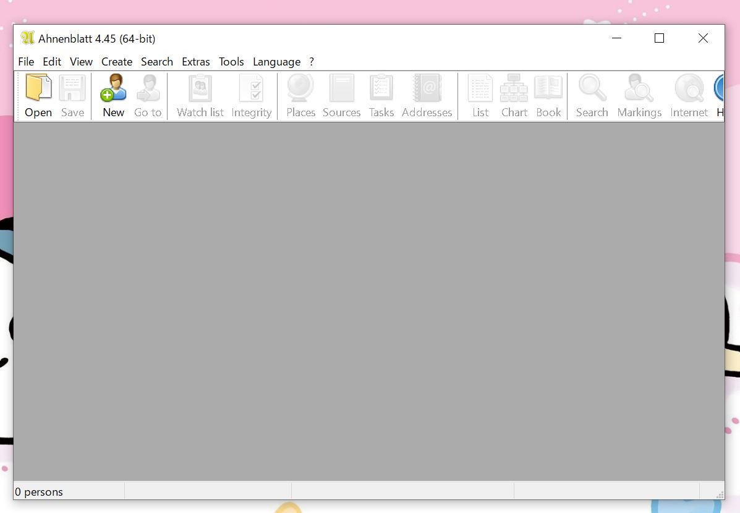Viewport: 740px width, 513px height.
Task: Open the Search menu in menu bar
Action: [156, 62]
